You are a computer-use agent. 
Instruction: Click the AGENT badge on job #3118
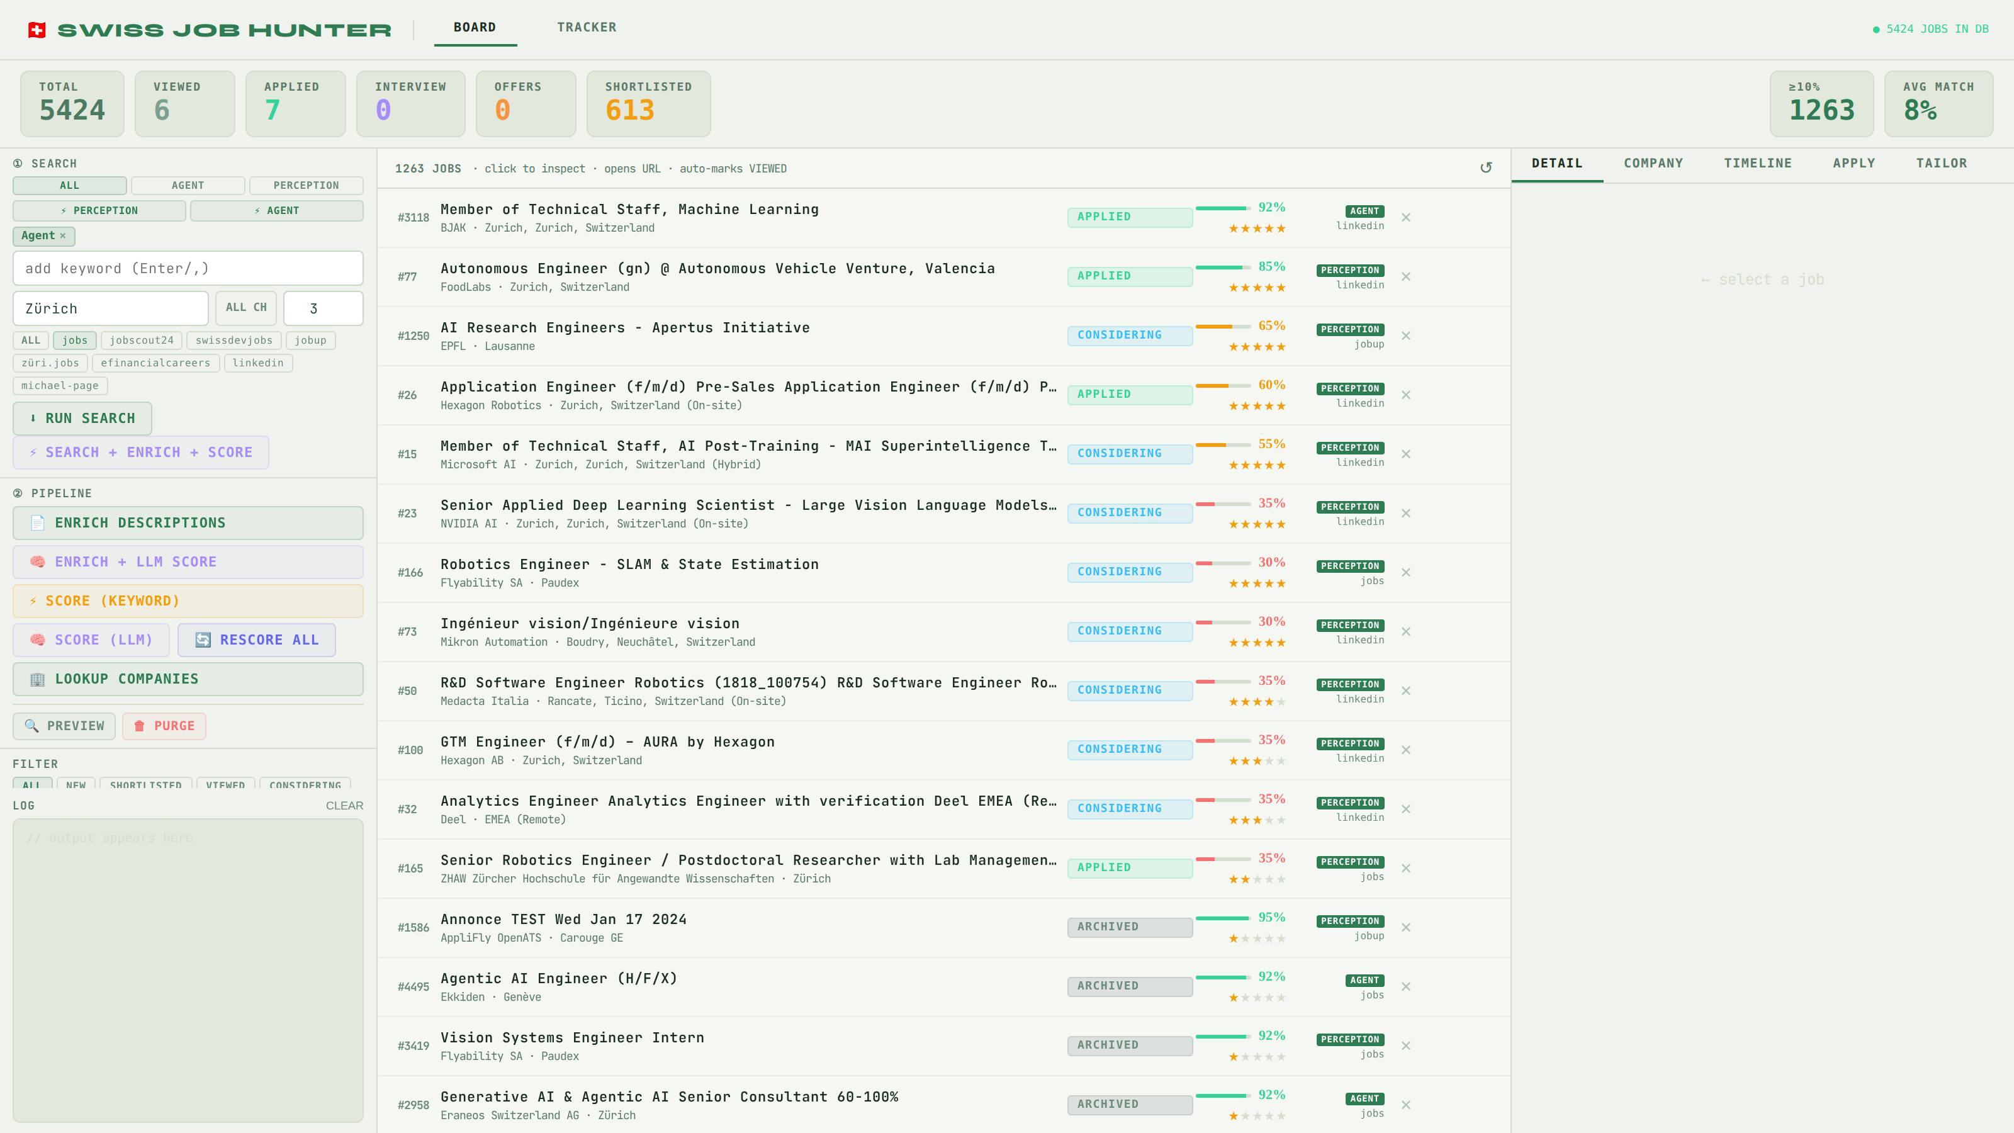1364,211
